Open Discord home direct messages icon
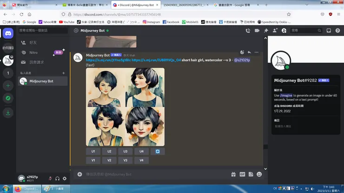The height and width of the screenshot is (193, 344). coord(8,33)
